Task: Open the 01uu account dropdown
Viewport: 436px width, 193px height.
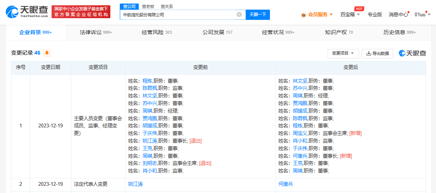Action: 422,14
